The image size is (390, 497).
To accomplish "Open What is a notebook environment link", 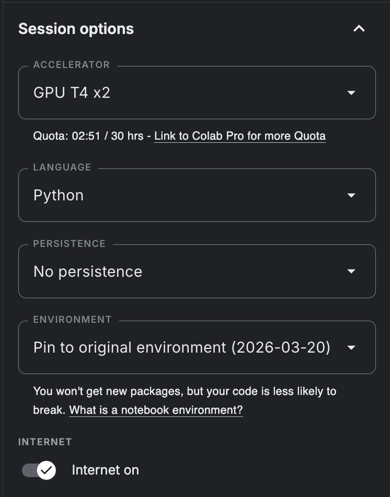I will 156,410.
